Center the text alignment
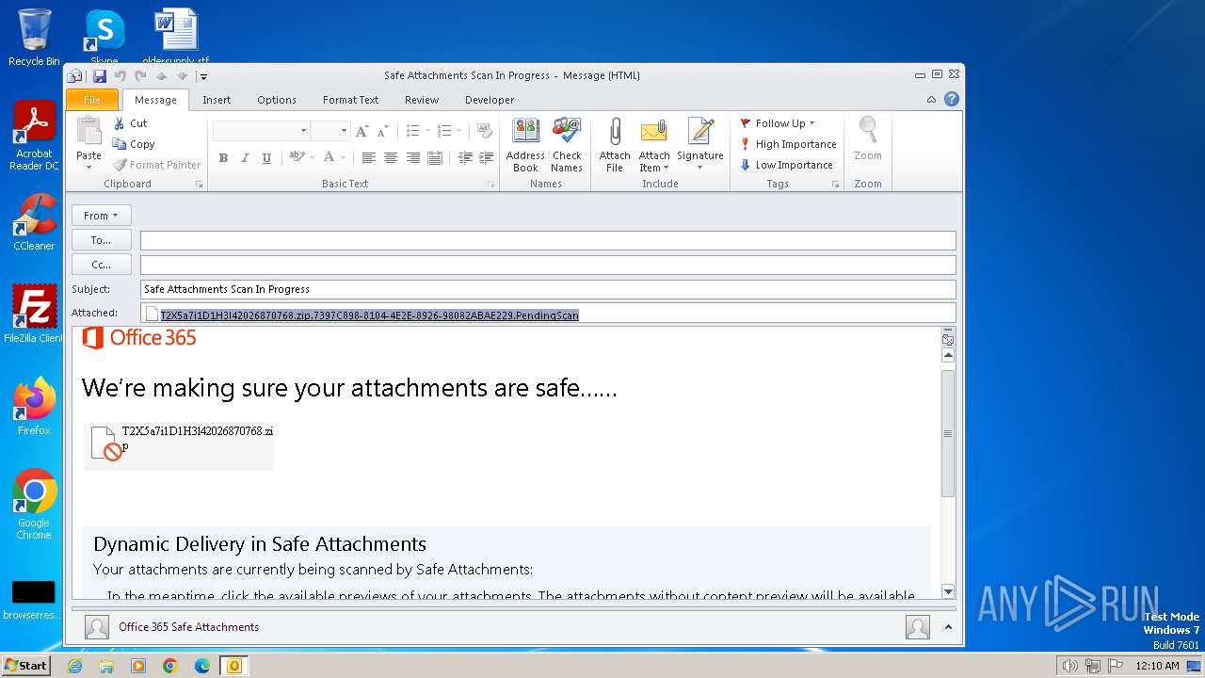1205x678 pixels. coord(391,158)
